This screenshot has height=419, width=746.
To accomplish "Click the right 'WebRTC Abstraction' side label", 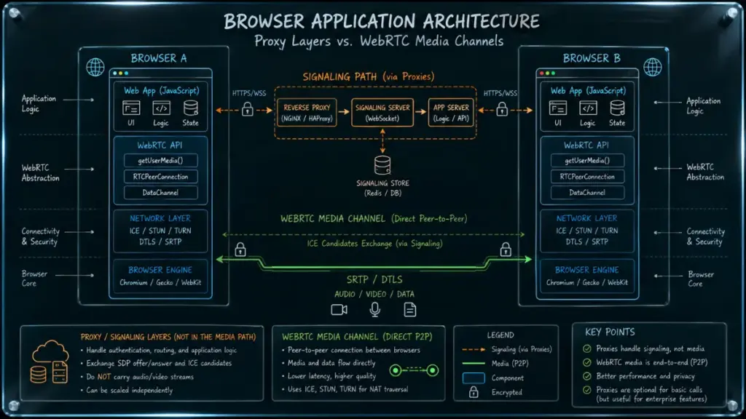I will click(705, 172).
